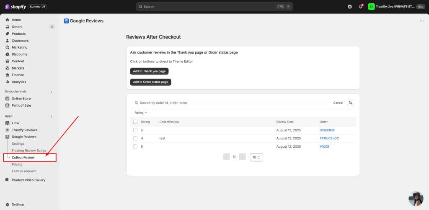Screen dimensions: 429x210
Task: Click the Point of Sale icon
Action: coord(8,105)
